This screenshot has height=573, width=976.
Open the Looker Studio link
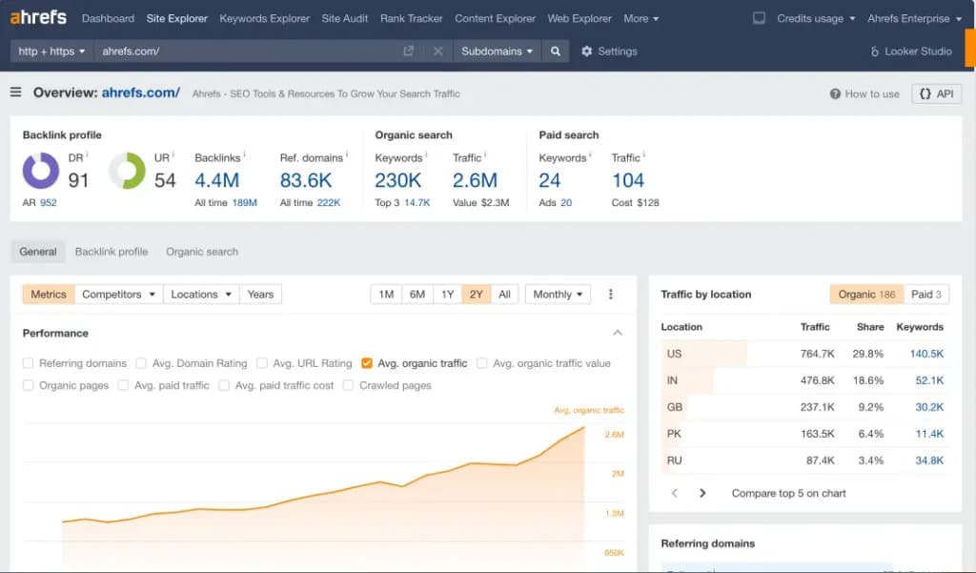click(911, 51)
